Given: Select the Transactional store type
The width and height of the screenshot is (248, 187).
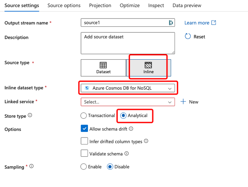Looking at the screenshot, I should (x=84, y=116).
